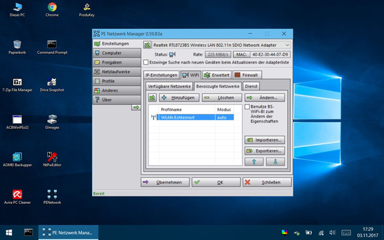Open Einstellungen sidebar section
The width and height of the screenshot is (384, 240).
pyautogui.click(x=117, y=44)
